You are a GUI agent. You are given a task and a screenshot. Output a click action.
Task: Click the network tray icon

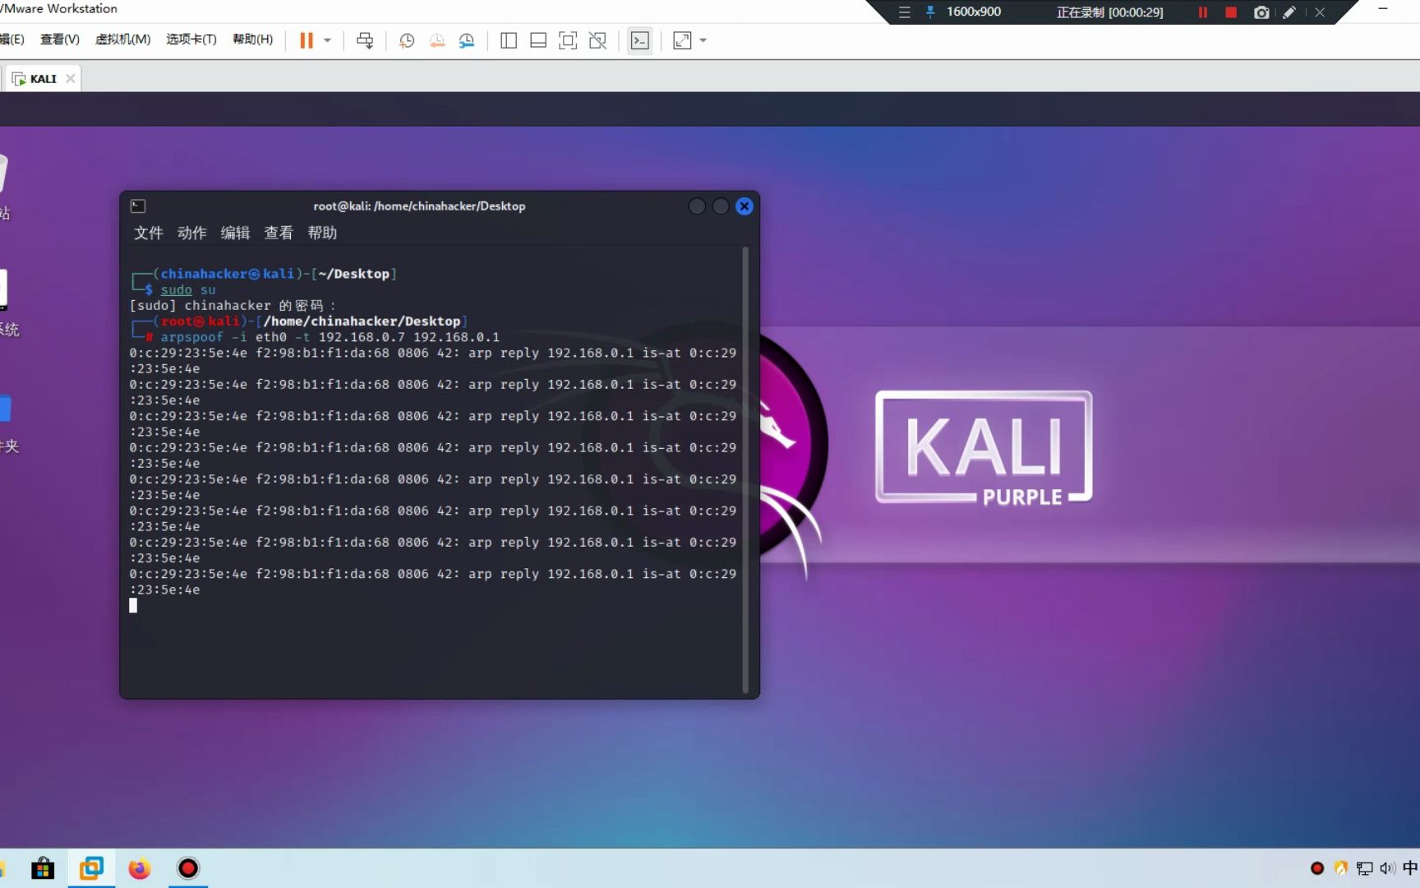1365,868
